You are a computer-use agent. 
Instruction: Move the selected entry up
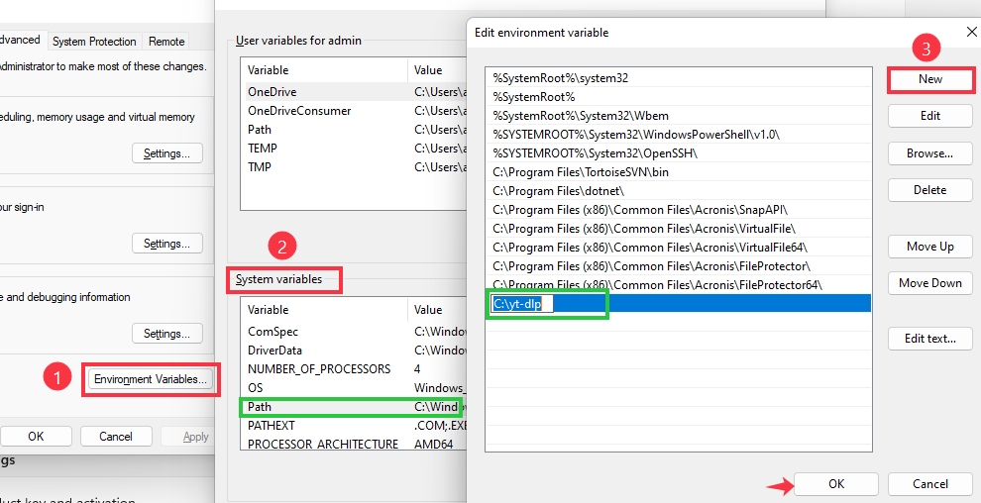click(929, 247)
